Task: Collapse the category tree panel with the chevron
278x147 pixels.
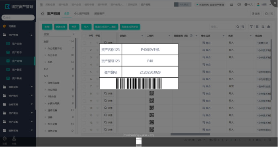Action: 74,34
